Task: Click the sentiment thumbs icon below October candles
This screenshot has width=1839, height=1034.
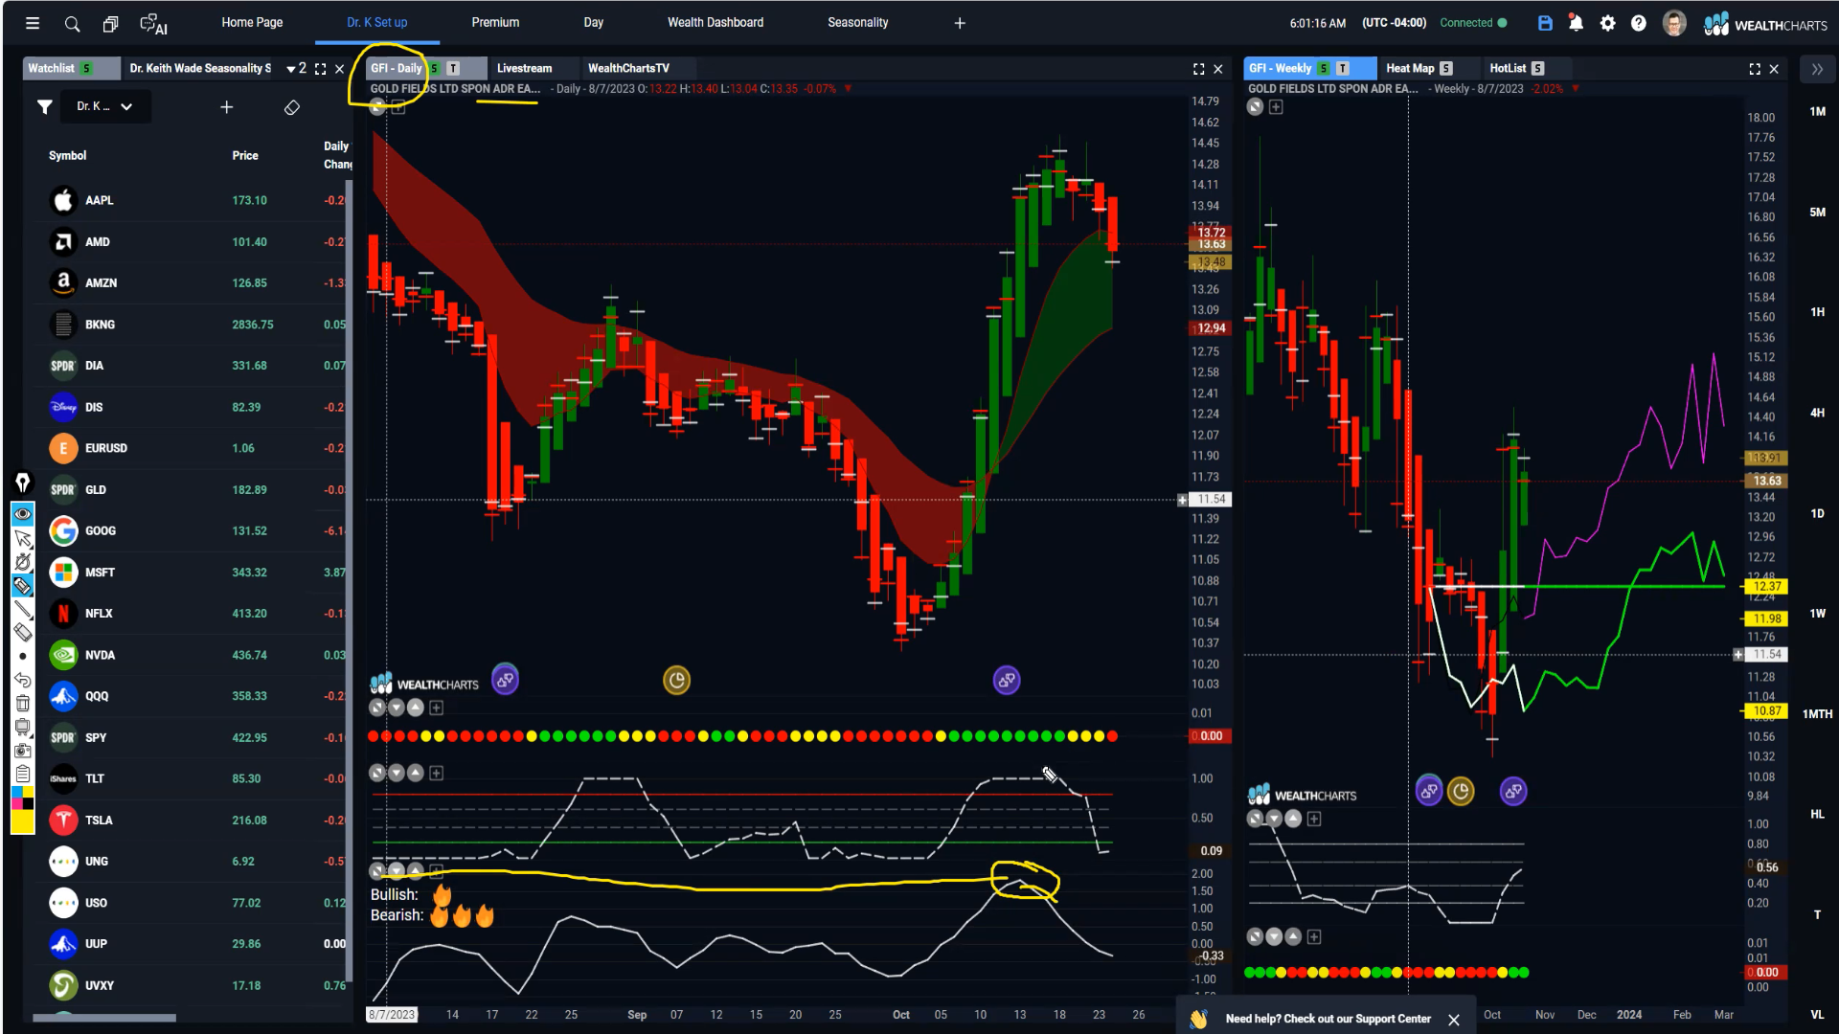Action: [1007, 681]
